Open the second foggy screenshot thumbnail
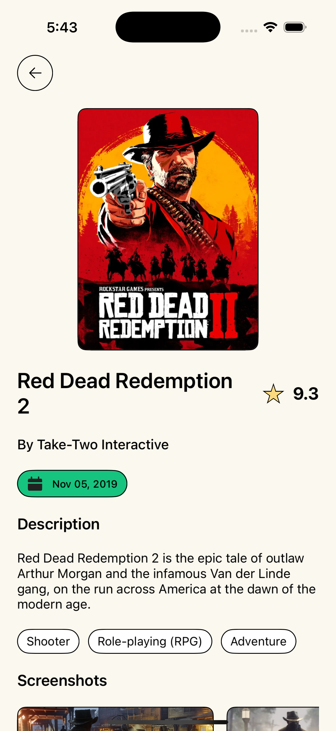 [273, 719]
